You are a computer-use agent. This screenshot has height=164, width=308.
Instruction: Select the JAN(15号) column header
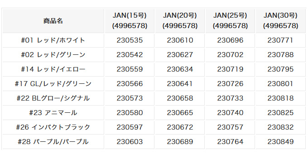pos(130,21)
